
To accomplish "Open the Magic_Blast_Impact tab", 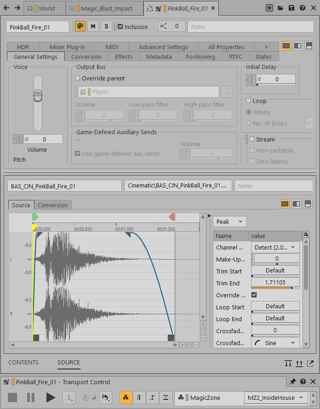I will 105,8.
